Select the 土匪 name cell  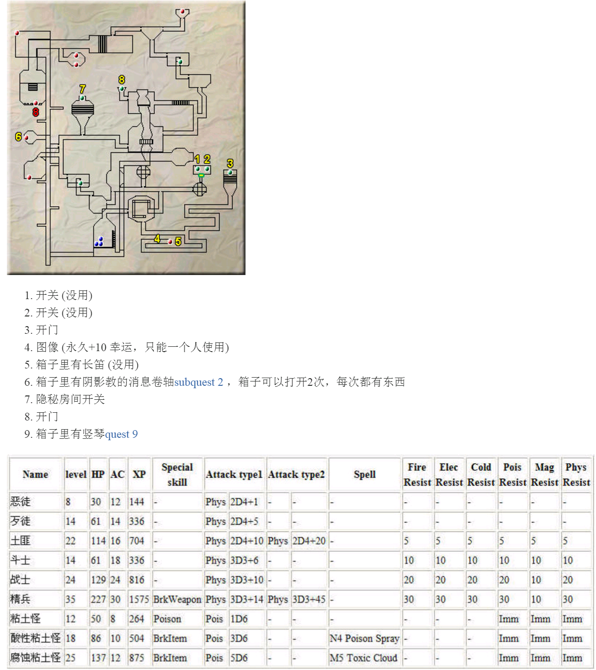pyautogui.click(x=36, y=541)
